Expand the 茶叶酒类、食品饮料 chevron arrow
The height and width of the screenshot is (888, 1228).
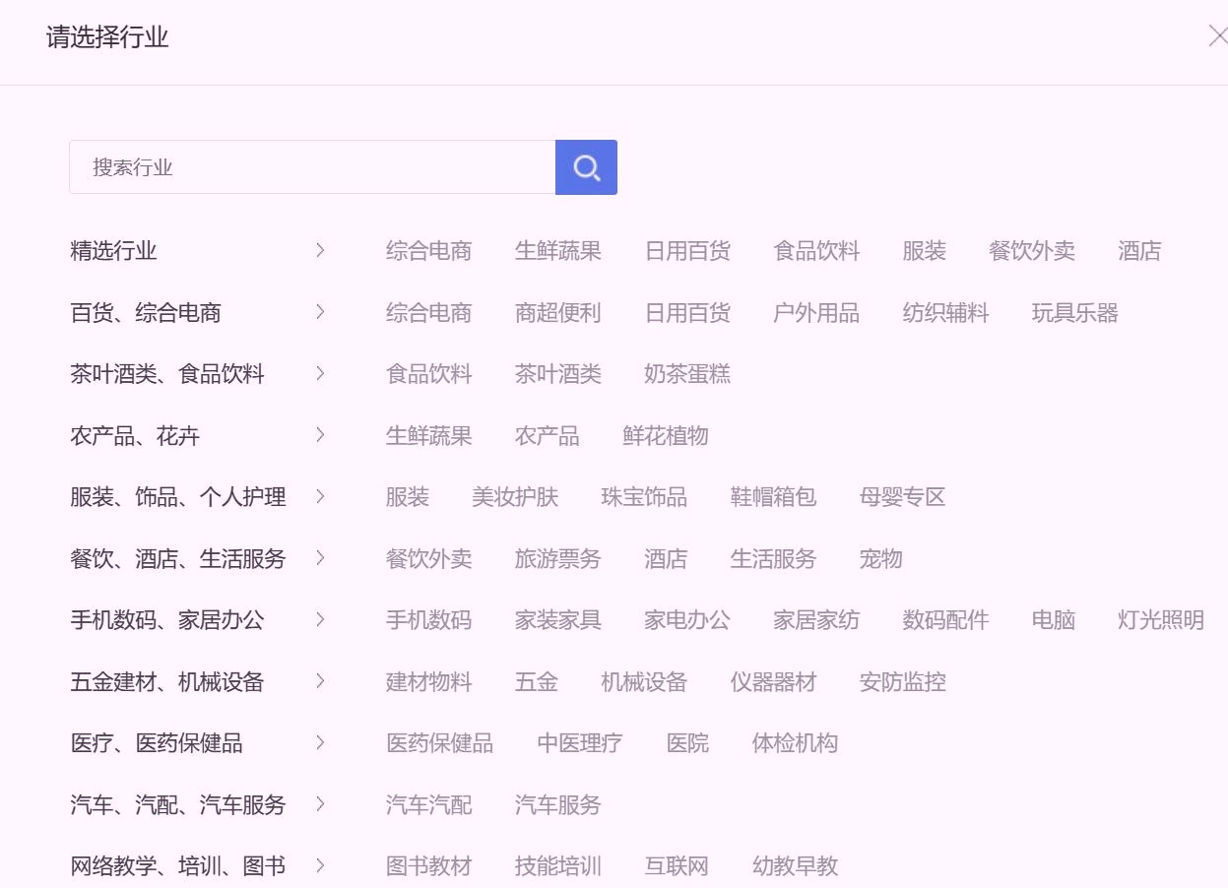click(x=320, y=374)
